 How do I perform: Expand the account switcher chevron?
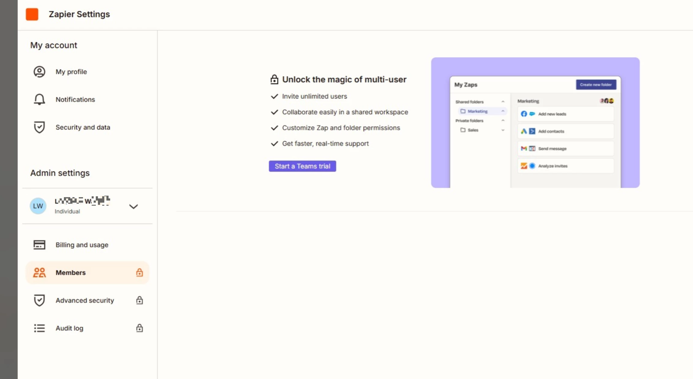(x=134, y=206)
